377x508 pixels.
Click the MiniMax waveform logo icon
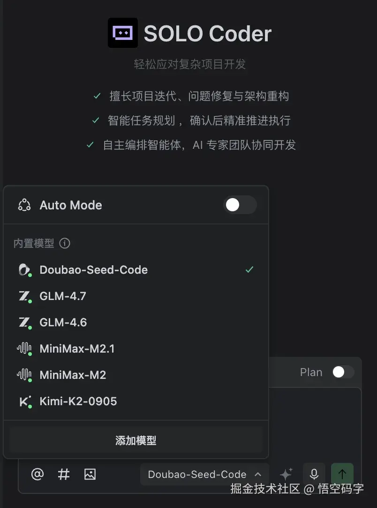(x=24, y=348)
